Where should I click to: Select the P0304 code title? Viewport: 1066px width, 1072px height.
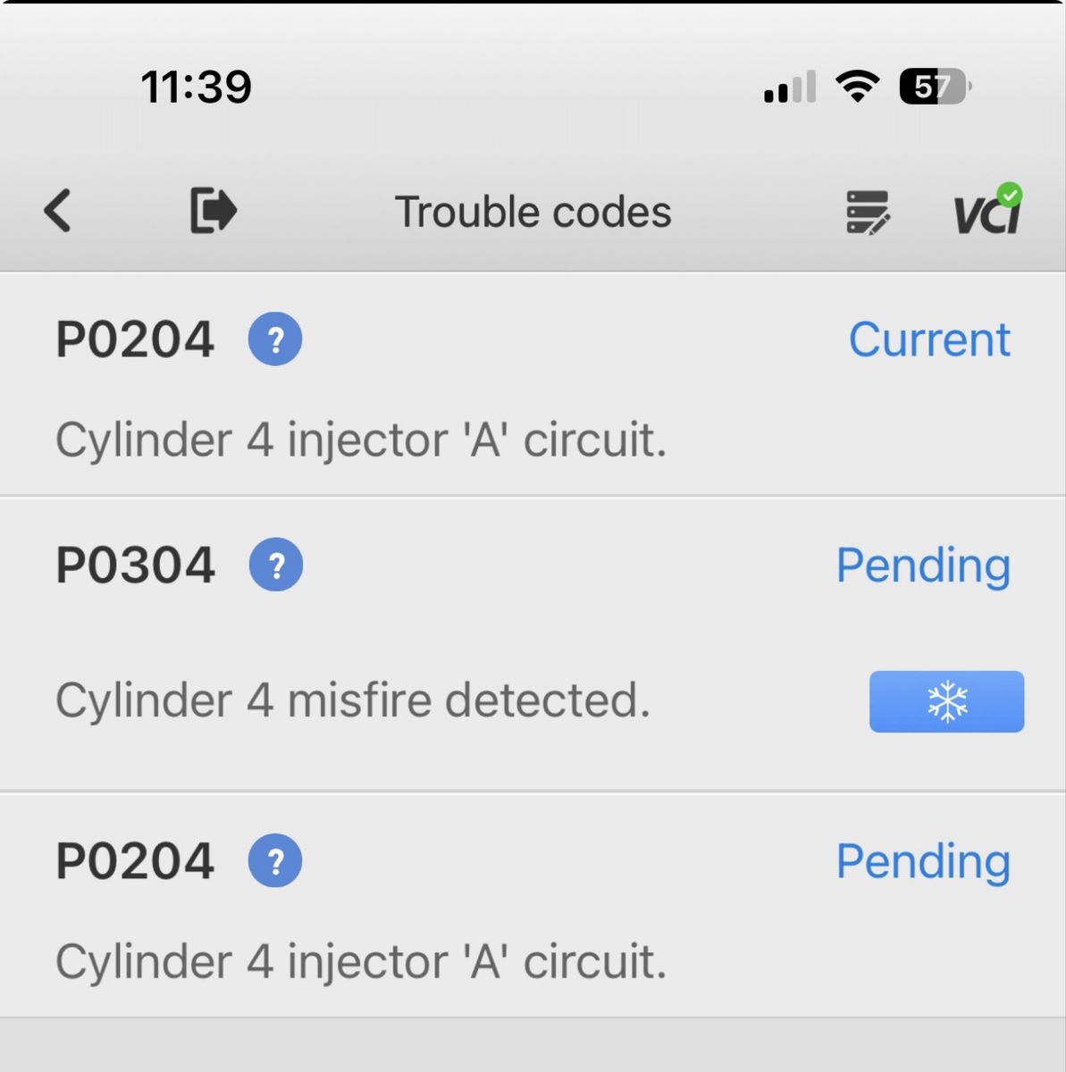tap(135, 565)
